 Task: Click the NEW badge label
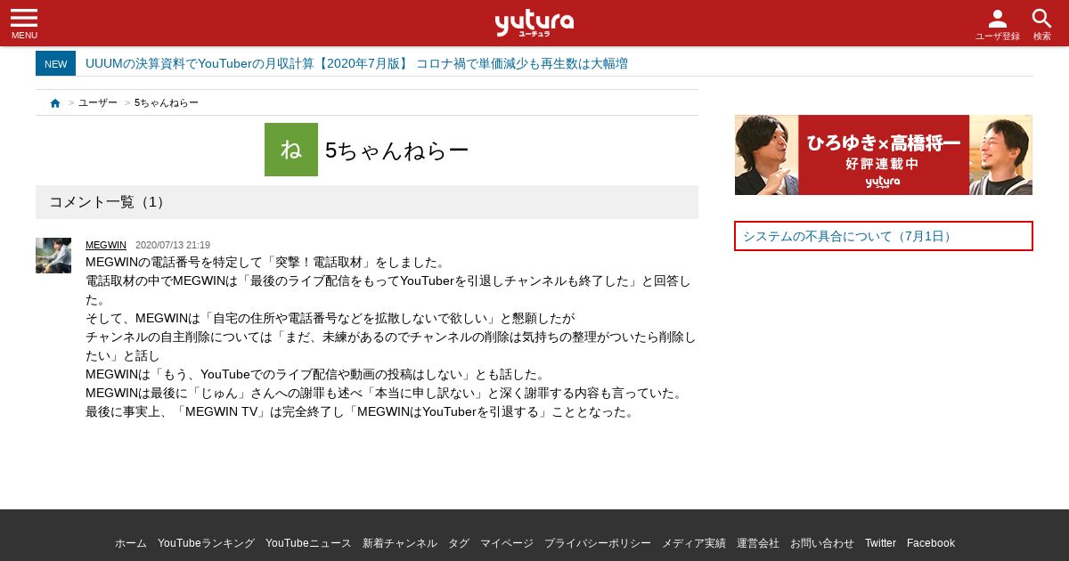pyautogui.click(x=55, y=63)
